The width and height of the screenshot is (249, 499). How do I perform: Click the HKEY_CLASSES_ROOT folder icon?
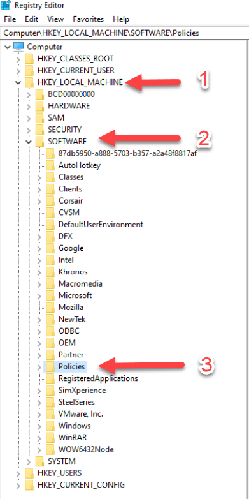click(29, 59)
